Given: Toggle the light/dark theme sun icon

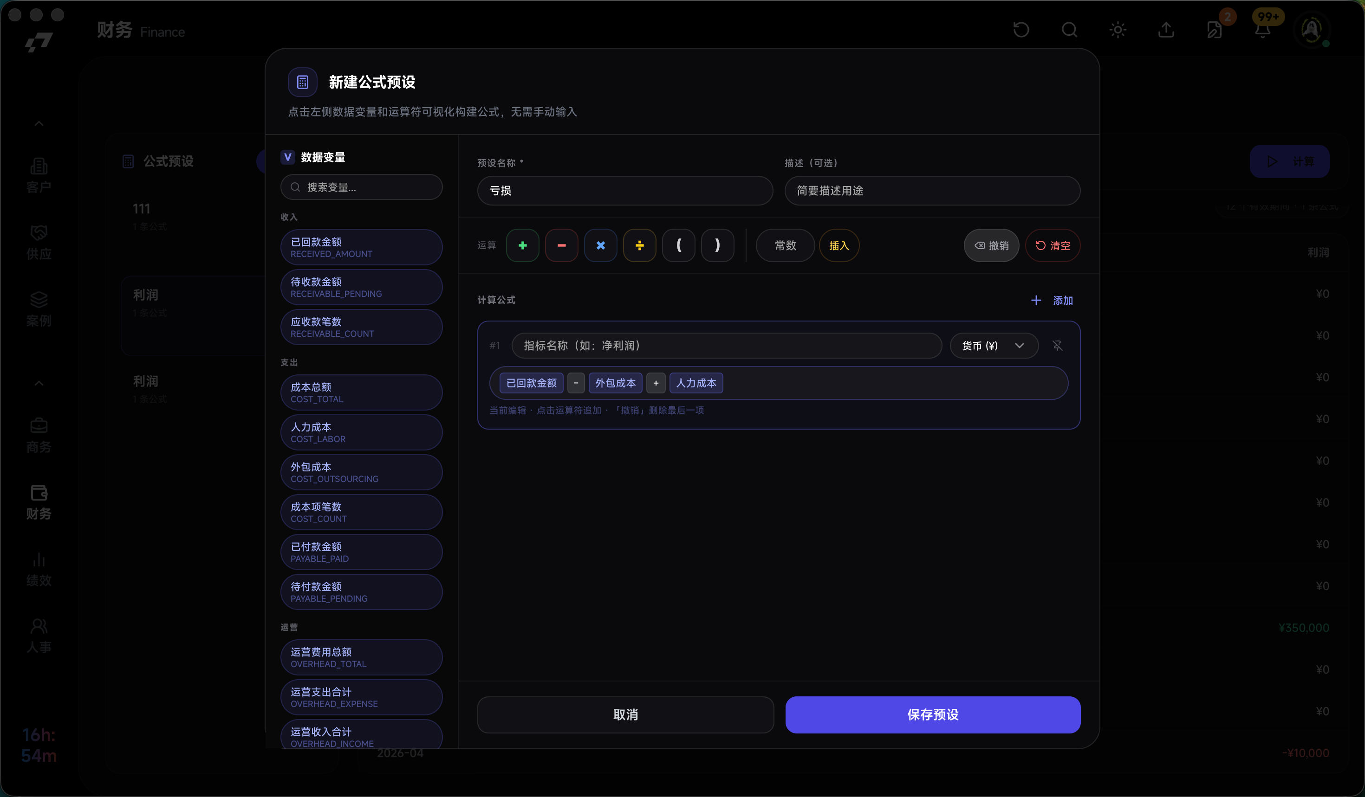Looking at the screenshot, I should click(x=1118, y=29).
